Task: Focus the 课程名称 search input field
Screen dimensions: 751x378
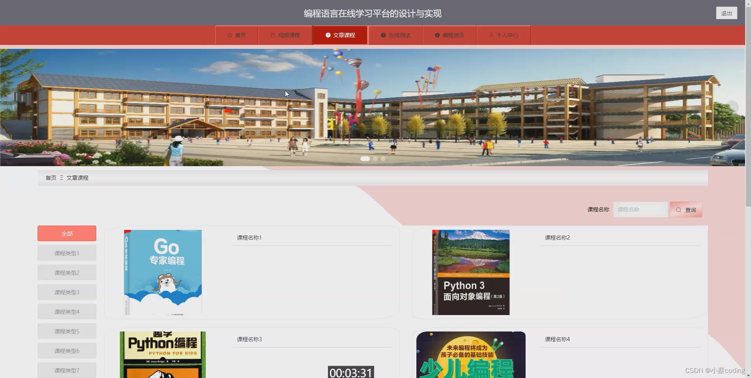Action: (x=640, y=210)
